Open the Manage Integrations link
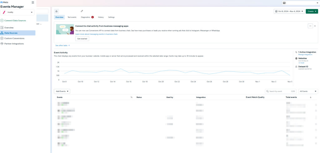 pos(305,55)
